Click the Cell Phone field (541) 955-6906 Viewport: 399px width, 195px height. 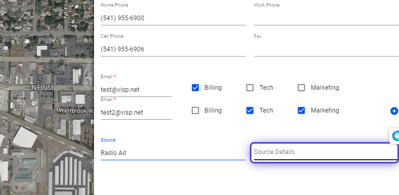(x=173, y=49)
